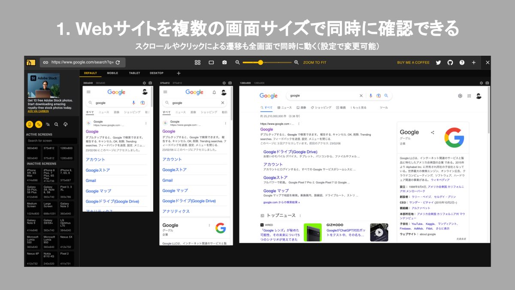Add the Nokia 8110 4G screen tile
The image size is (515, 290).
[49, 259]
